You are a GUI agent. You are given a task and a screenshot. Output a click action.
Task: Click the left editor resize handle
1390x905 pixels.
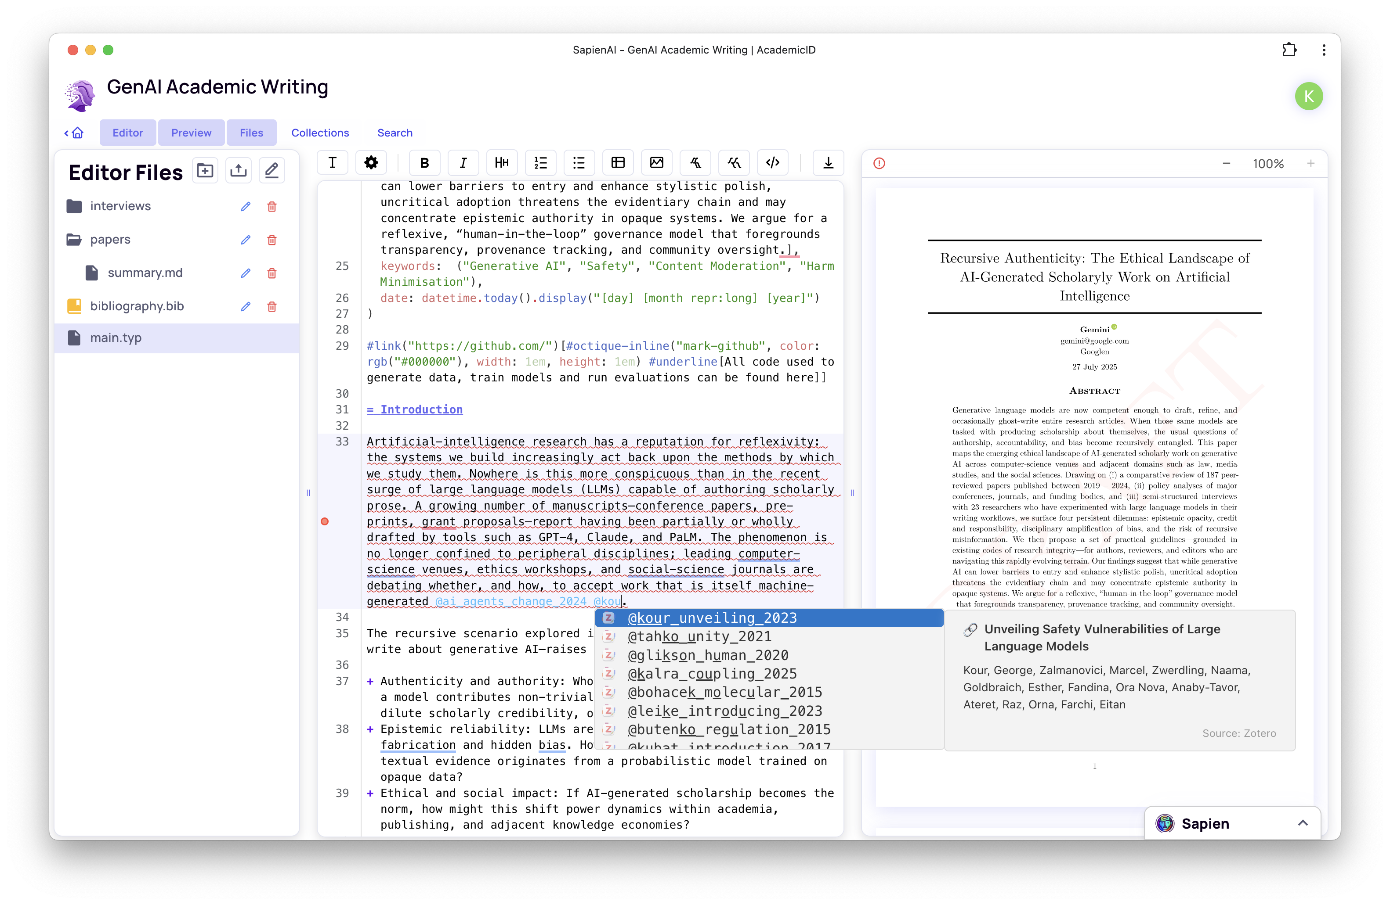pyautogui.click(x=308, y=493)
